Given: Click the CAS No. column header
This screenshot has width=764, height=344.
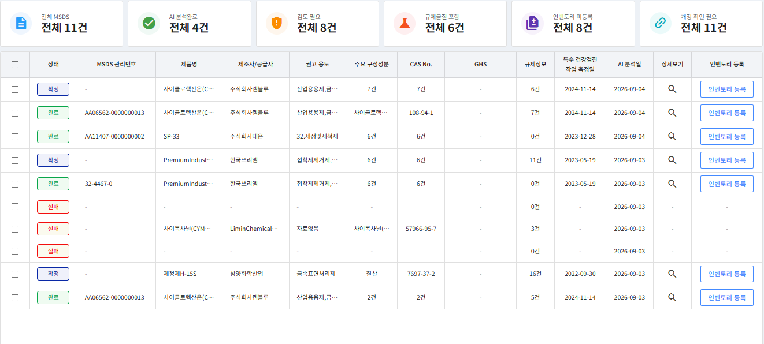Looking at the screenshot, I should click(x=421, y=65).
